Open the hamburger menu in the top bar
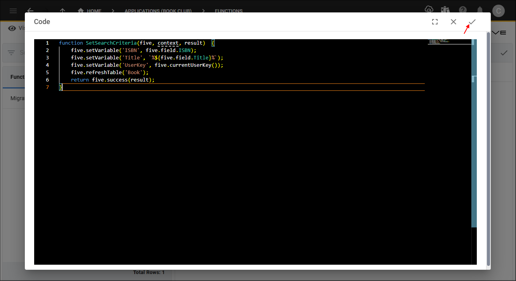The image size is (516, 281). click(x=13, y=10)
